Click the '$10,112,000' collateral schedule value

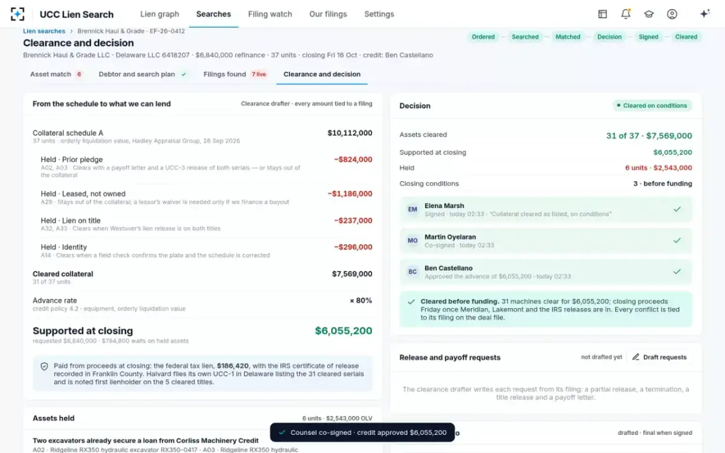click(350, 133)
